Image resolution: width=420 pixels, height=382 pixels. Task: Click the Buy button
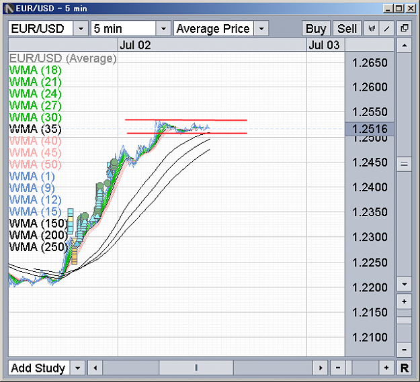[x=316, y=28]
